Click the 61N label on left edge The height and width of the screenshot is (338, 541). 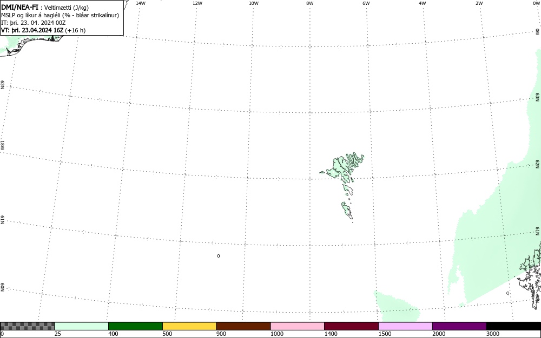(x=2, y=220)
